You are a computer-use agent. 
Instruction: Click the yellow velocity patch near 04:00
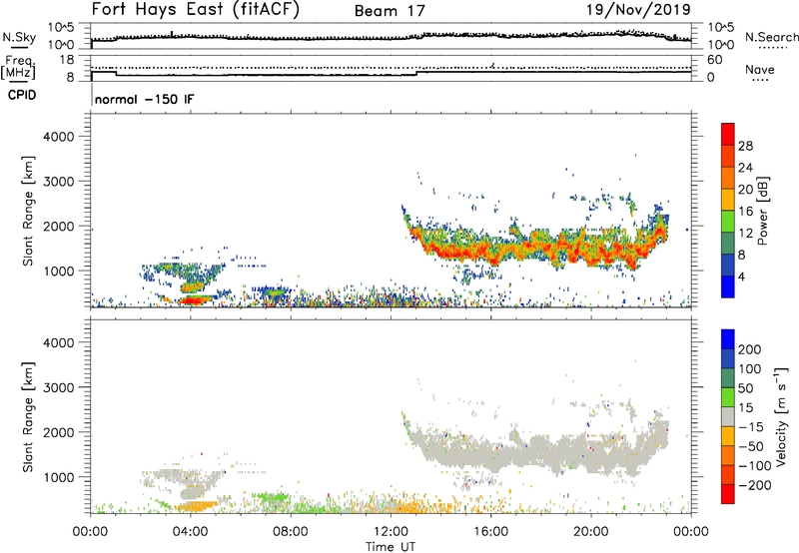click(x=196, y=506)
